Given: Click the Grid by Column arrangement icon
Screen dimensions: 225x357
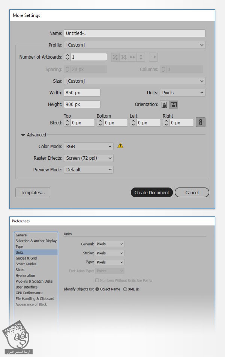Looking at the screenshot, I should tap(123, 57).
